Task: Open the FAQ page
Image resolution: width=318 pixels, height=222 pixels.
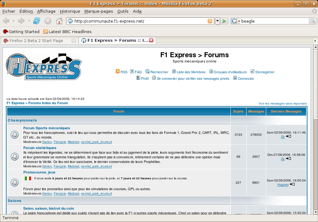Action: point(136,72)
